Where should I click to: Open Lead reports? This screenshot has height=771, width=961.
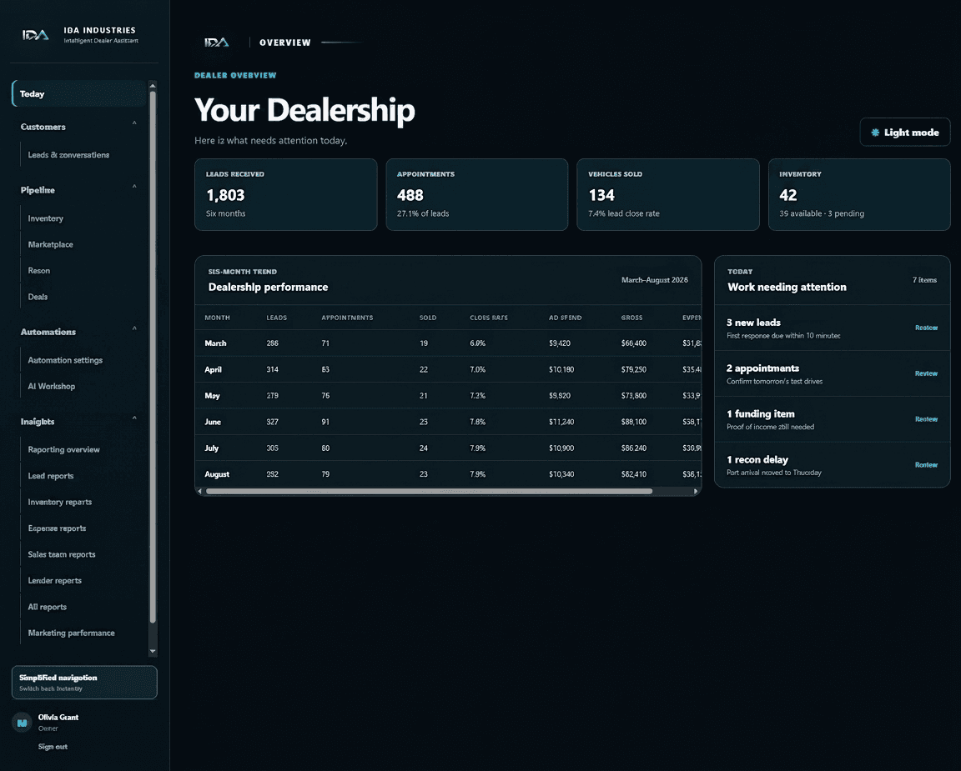click(x=51, y=476)
